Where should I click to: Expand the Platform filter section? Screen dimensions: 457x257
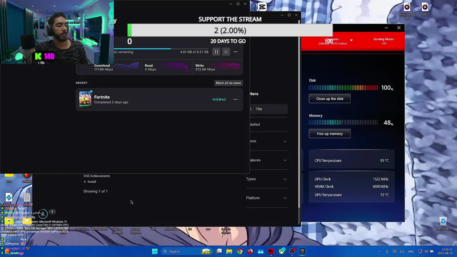point(266,198)
